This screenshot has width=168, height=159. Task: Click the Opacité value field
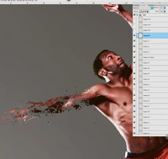pyautogui.click(x=161, y=8)
